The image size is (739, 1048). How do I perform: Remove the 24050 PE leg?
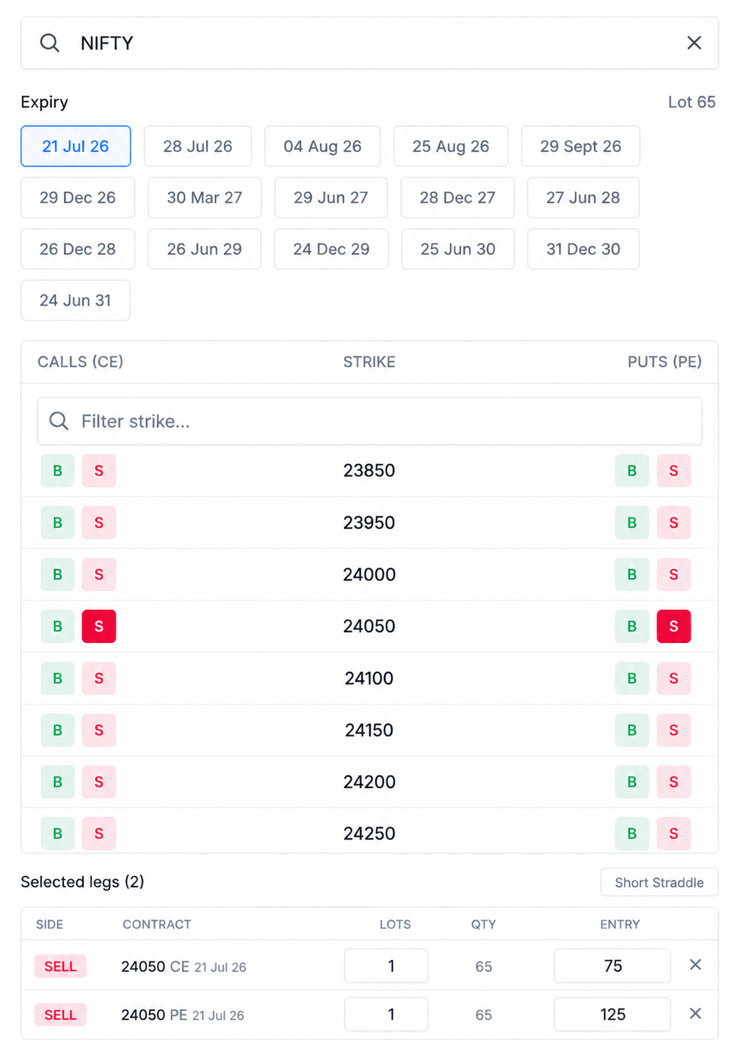click(x=695, y=1014)
